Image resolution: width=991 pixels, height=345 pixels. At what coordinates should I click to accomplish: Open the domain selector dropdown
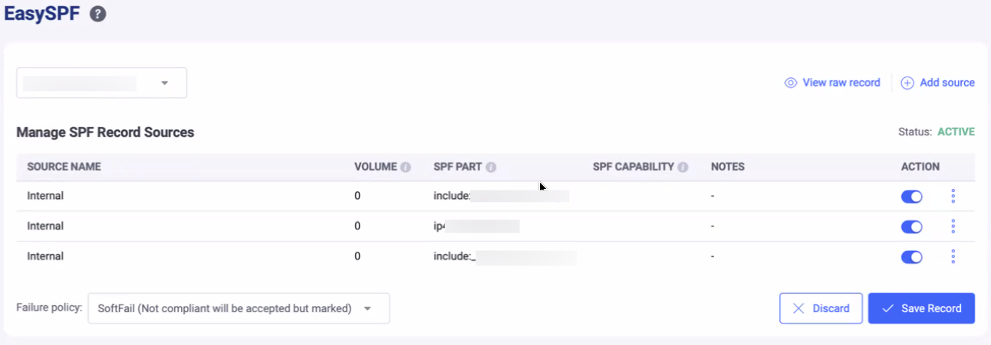pos(101,83)
